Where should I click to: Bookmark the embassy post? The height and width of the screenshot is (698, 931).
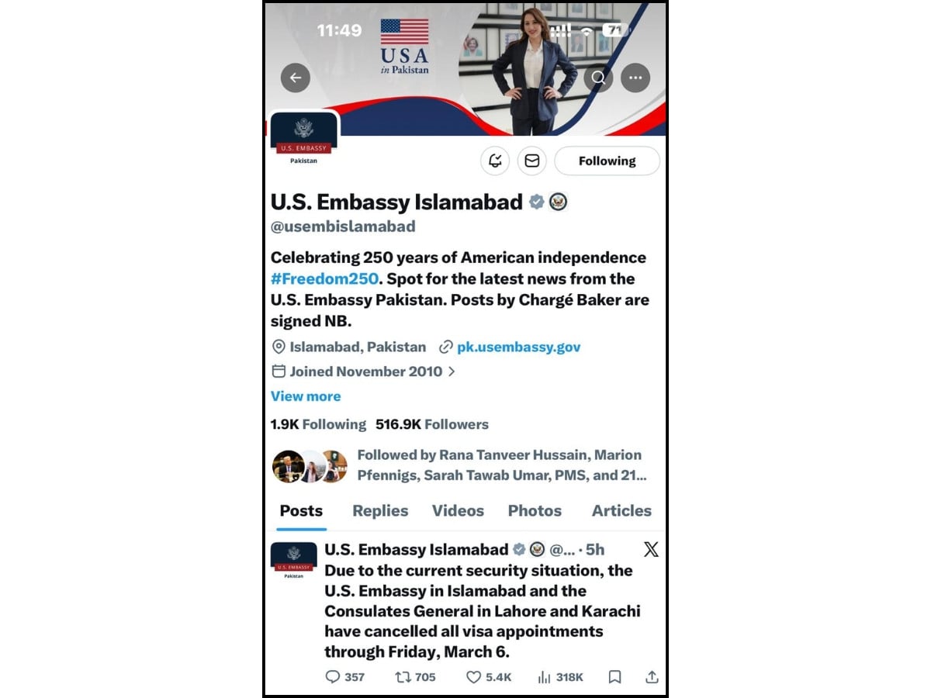[x=614, y=677]
